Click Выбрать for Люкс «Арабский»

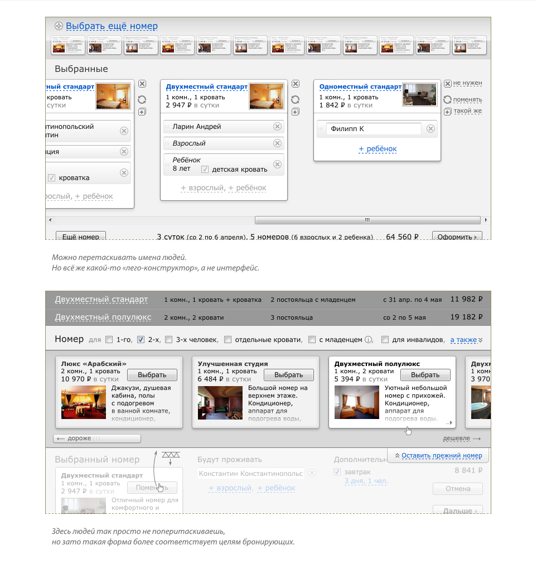tap(152, 375)
